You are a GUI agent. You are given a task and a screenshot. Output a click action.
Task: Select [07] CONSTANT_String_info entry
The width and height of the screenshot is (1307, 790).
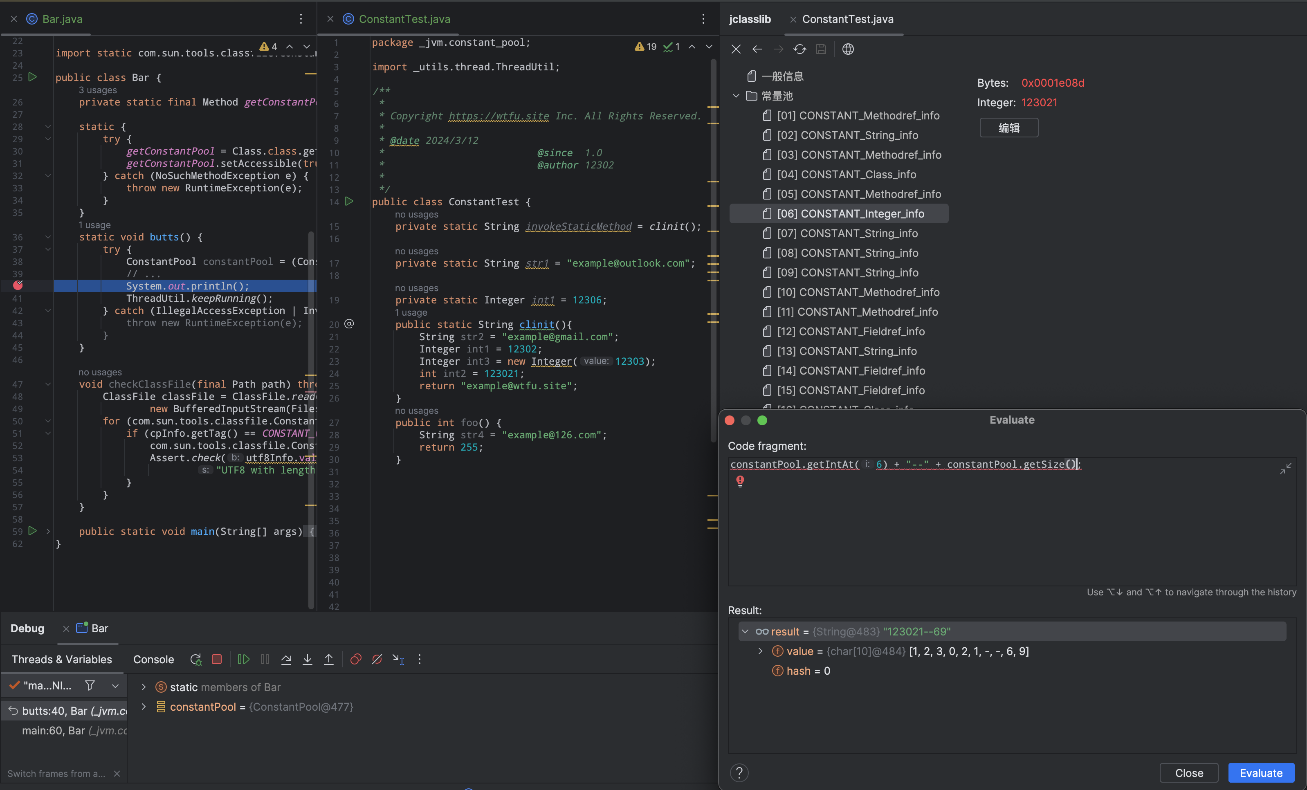coord(847,233)
